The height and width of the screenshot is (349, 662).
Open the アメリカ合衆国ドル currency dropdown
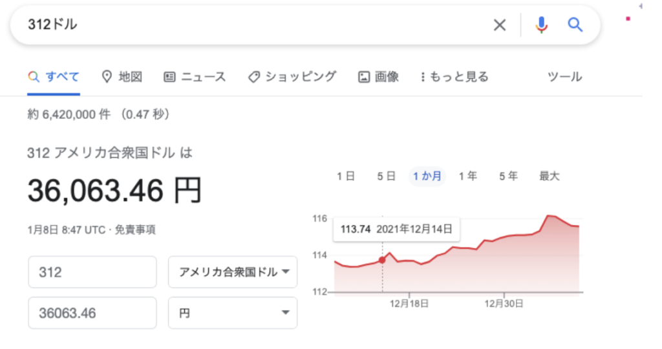tap(233, 272)
